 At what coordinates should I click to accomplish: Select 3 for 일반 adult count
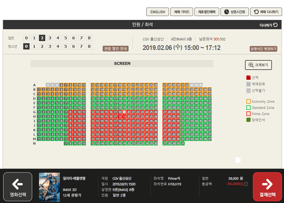click(50, 38)
